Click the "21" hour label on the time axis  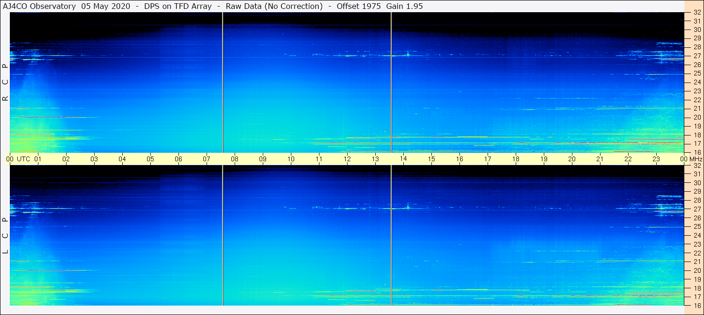[600, 159]
